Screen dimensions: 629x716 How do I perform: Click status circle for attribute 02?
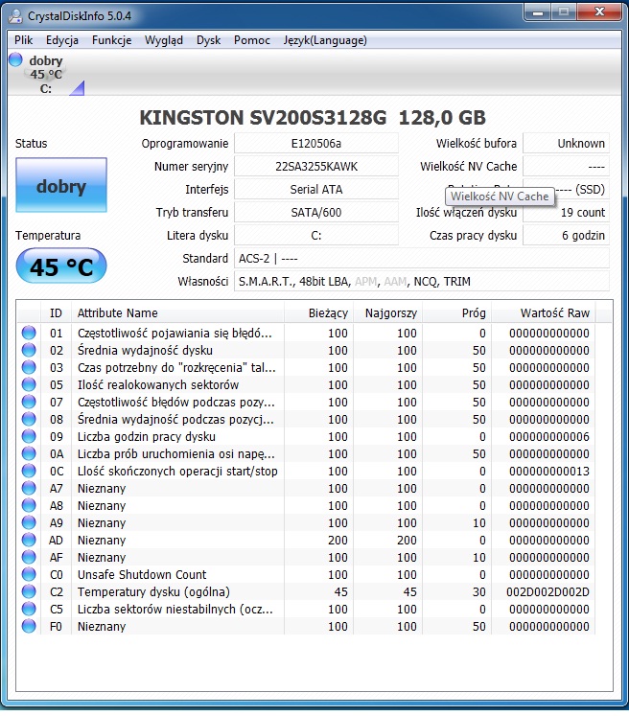point(29,350)
